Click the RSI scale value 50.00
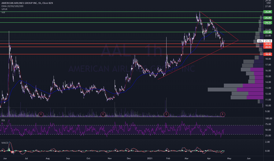This screenshot has width=274, height=161. [268, 130]
